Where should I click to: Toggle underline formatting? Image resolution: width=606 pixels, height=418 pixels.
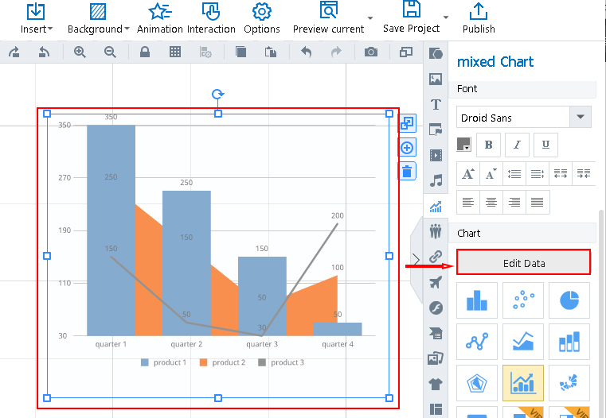[545, 145]
